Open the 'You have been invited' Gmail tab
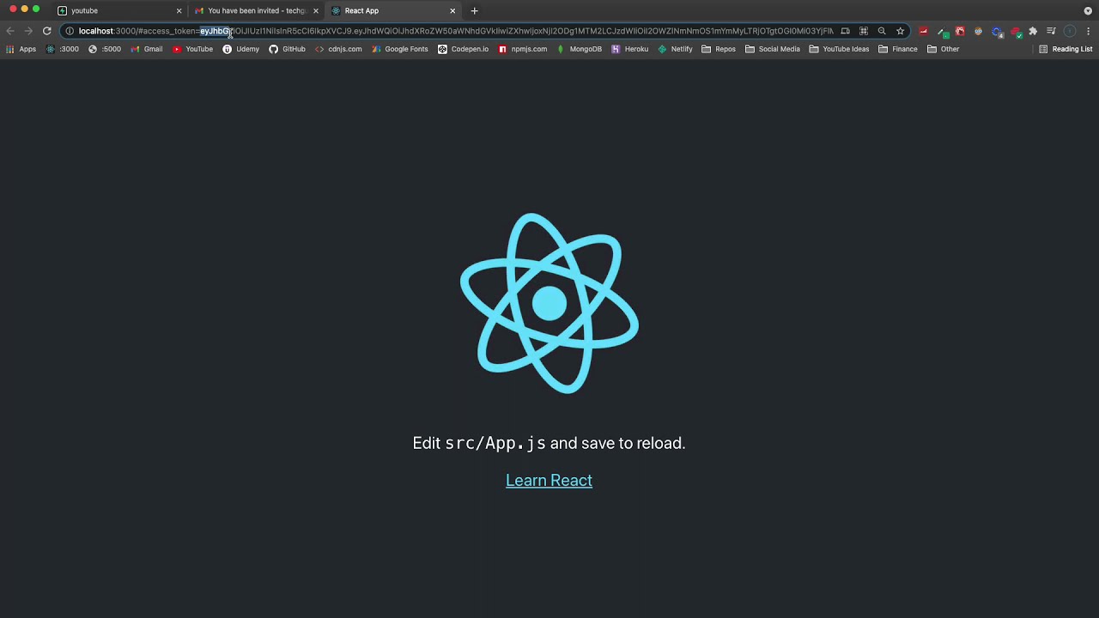 click(256, 10)
